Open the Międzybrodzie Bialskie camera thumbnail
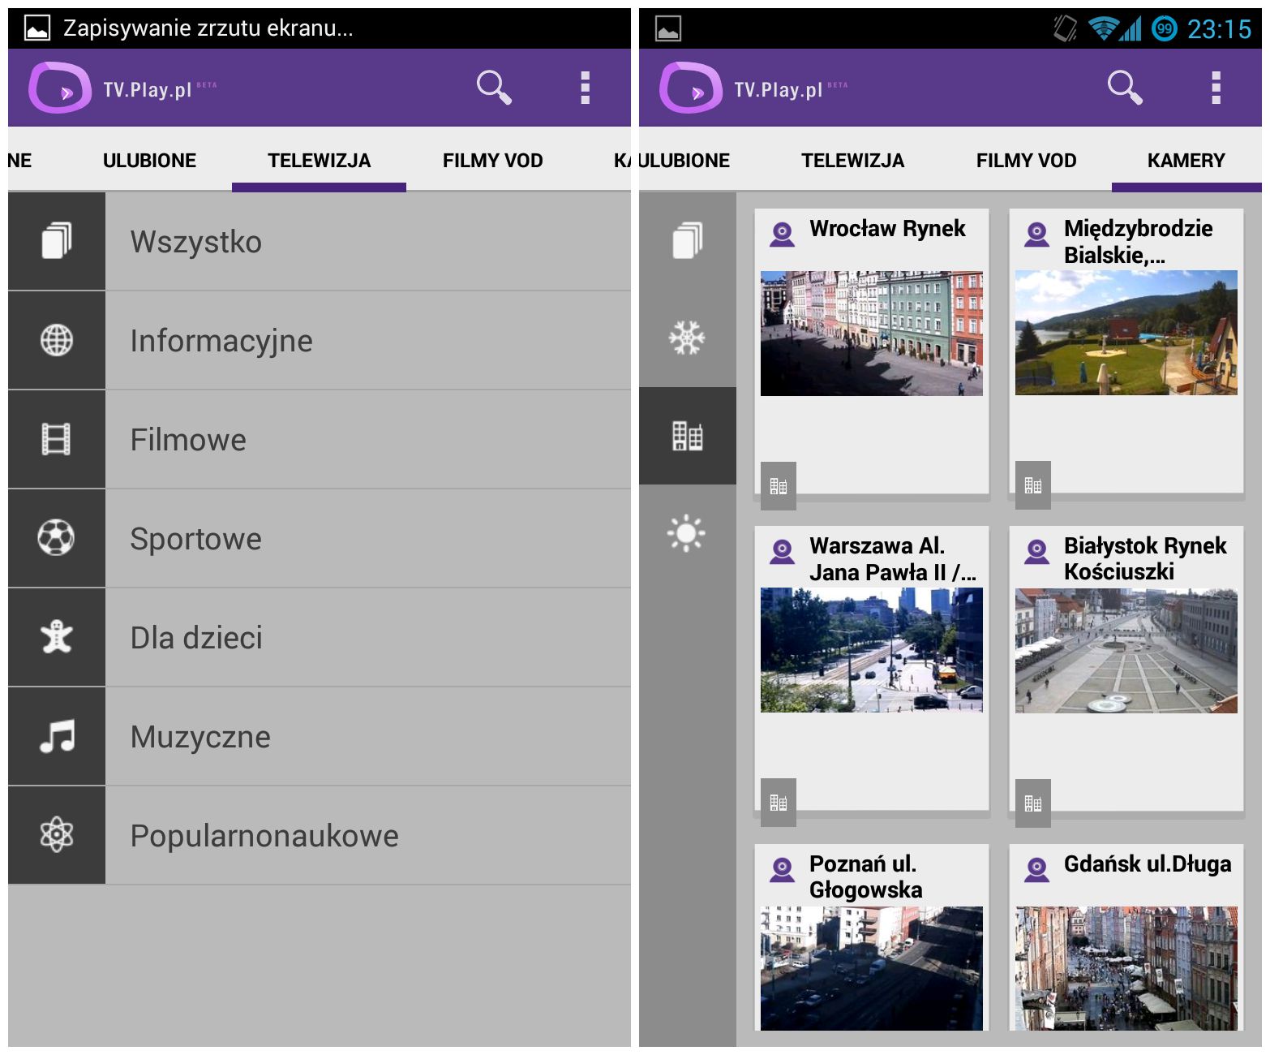 pyautogui.click(x=1126, y=333)
